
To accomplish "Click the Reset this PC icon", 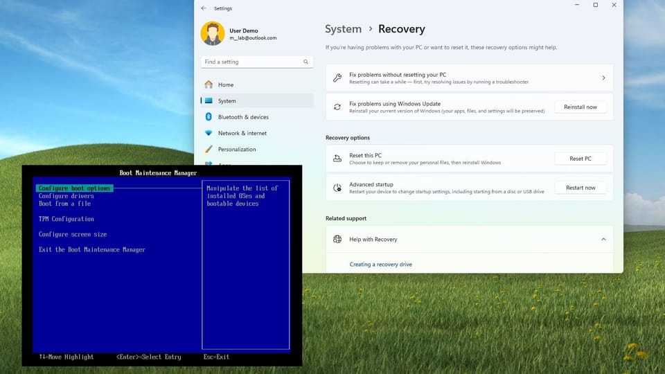I will pyautogui.click(x=337, y=159).
